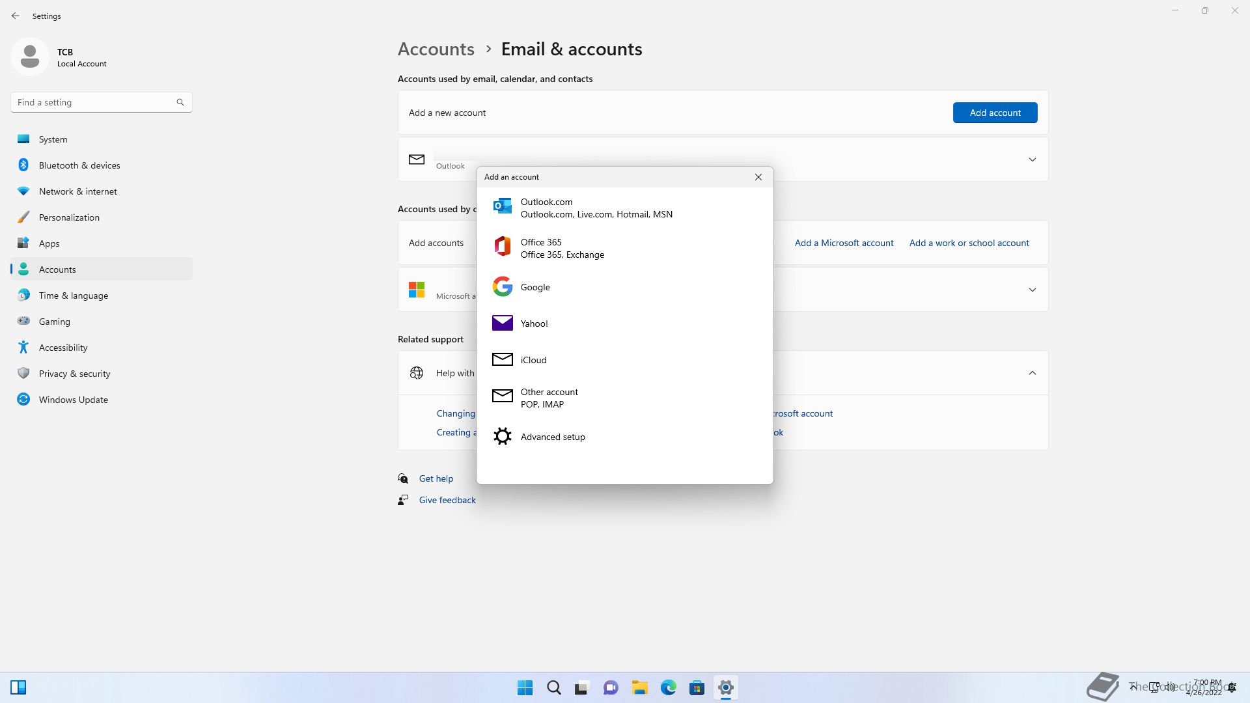This screenshot has height=703, width=1250.
Task: Click the Accounts breadcrumb heading
Action: point(436,49)
